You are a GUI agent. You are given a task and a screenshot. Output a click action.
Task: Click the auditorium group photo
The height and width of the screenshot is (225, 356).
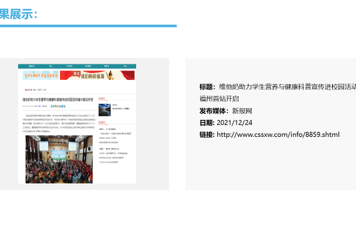59,159
